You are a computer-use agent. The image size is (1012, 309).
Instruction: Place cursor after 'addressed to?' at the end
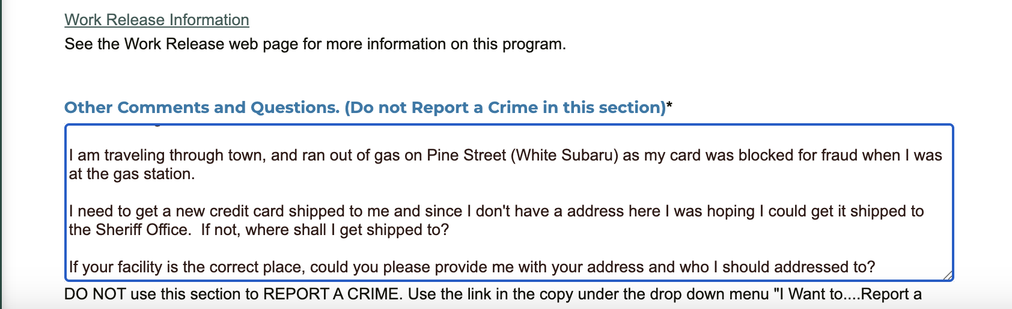pos(876,267)
